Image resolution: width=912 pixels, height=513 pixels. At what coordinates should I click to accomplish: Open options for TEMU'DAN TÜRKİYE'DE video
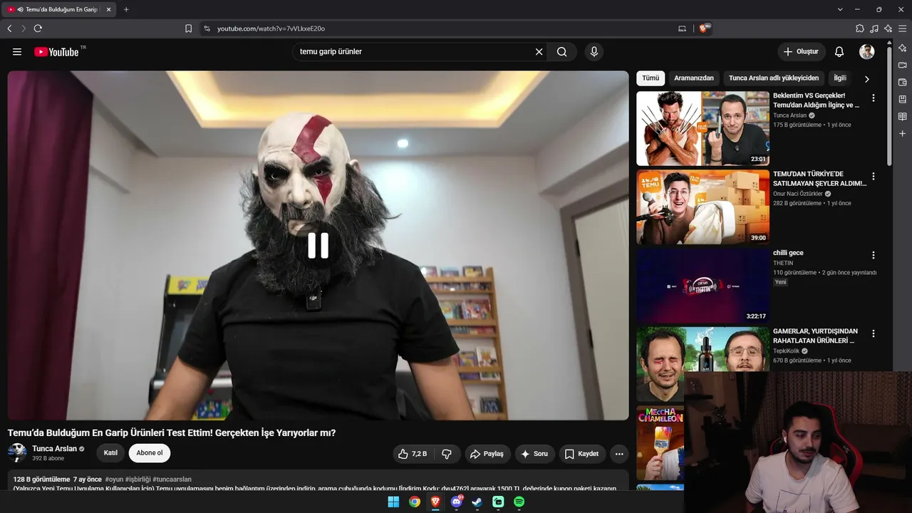(874, 176)
